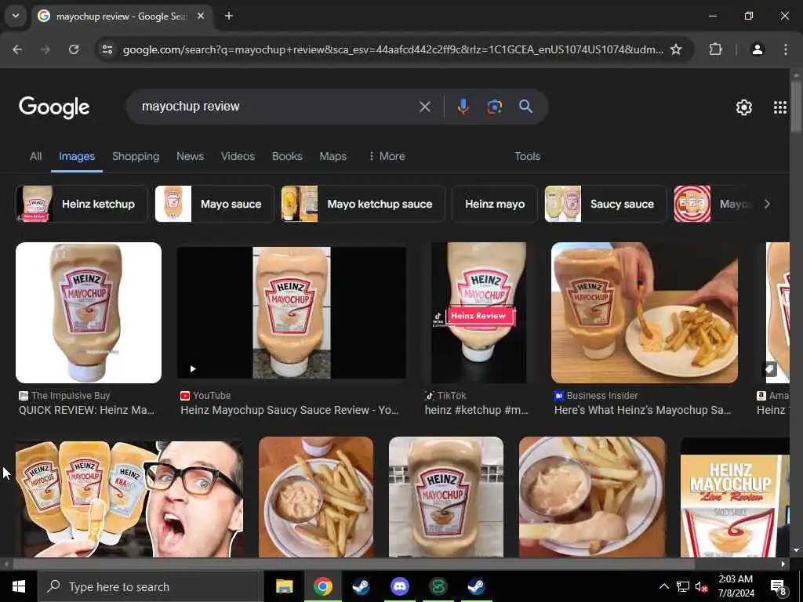Filter by Heinz mayo chip

pos(495,204)
